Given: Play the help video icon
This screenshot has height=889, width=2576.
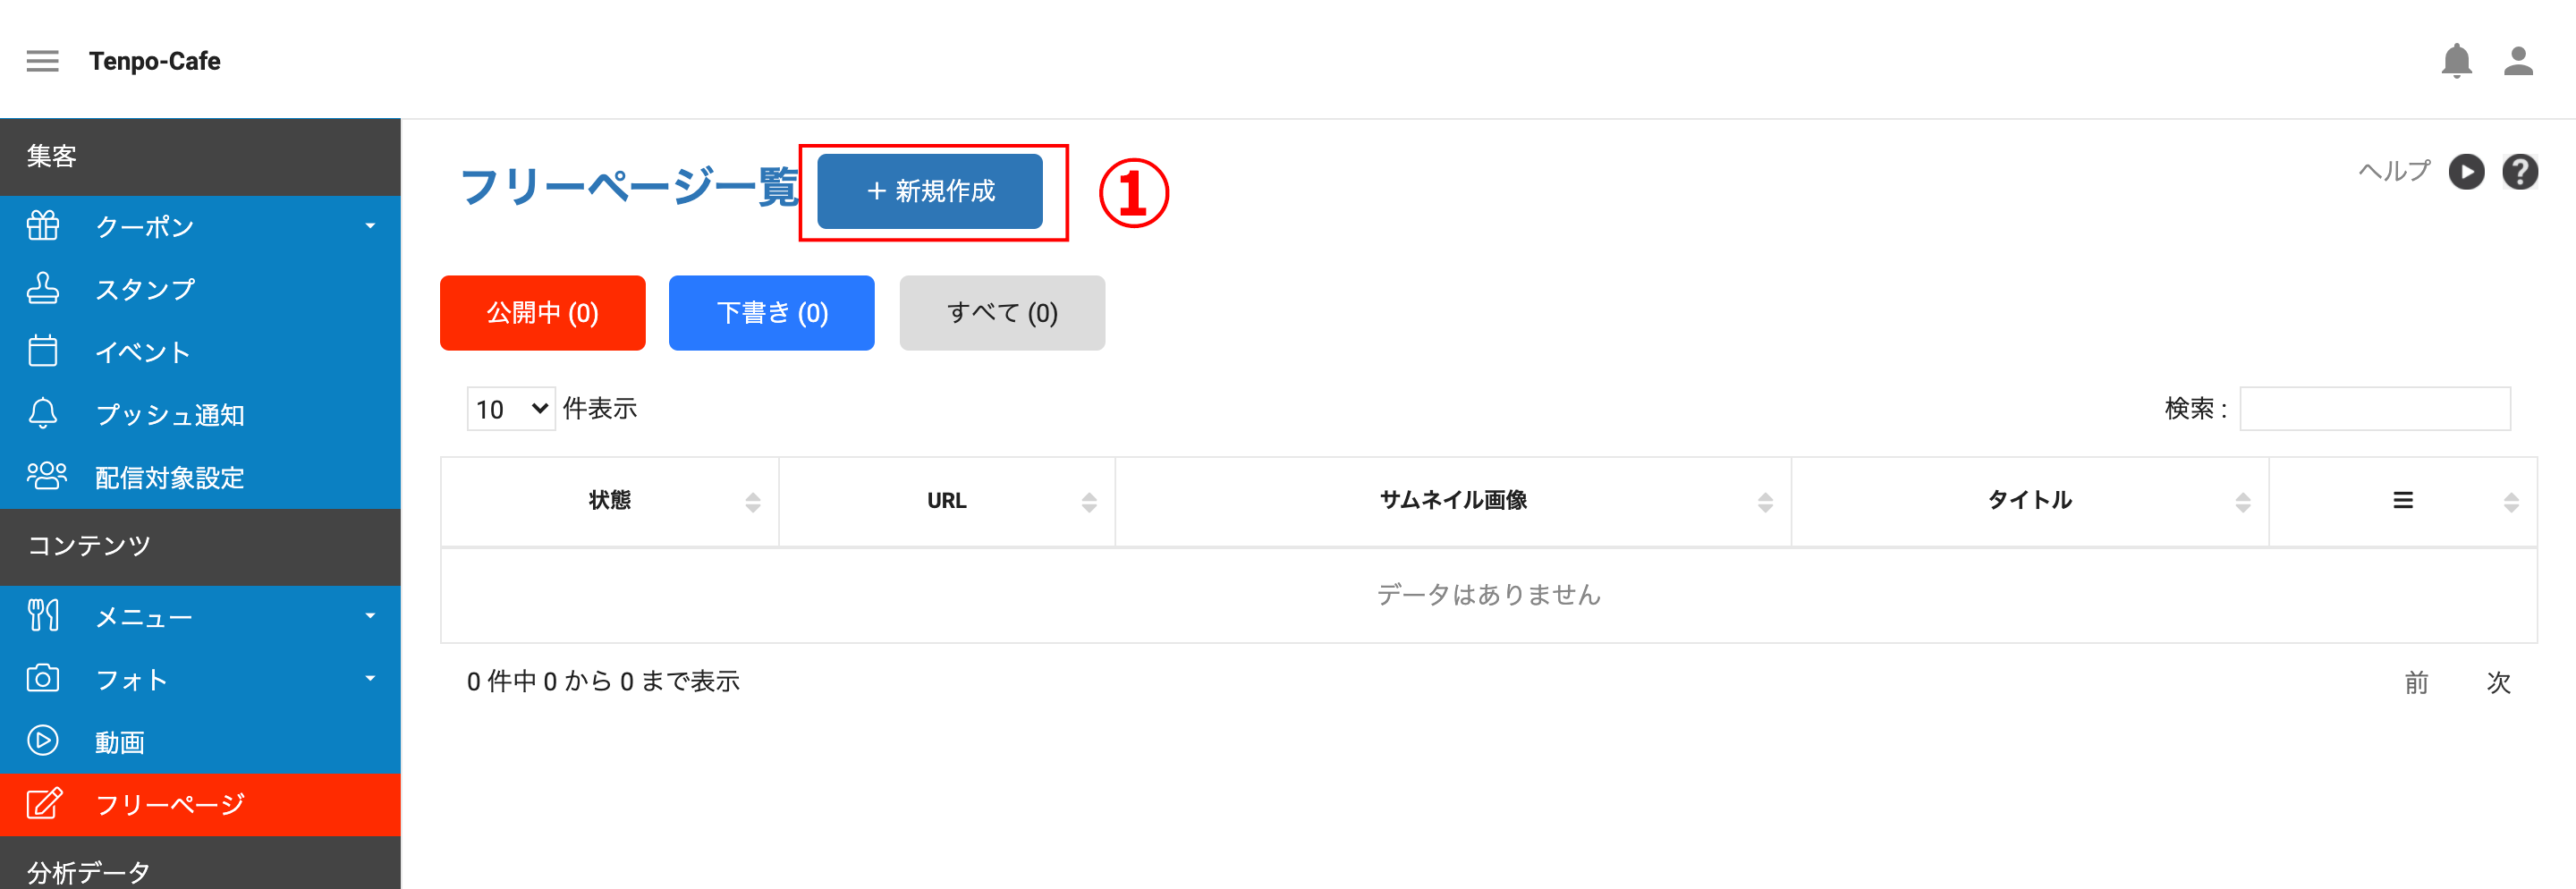Looking at the screenshot, I should [2466, 172].
